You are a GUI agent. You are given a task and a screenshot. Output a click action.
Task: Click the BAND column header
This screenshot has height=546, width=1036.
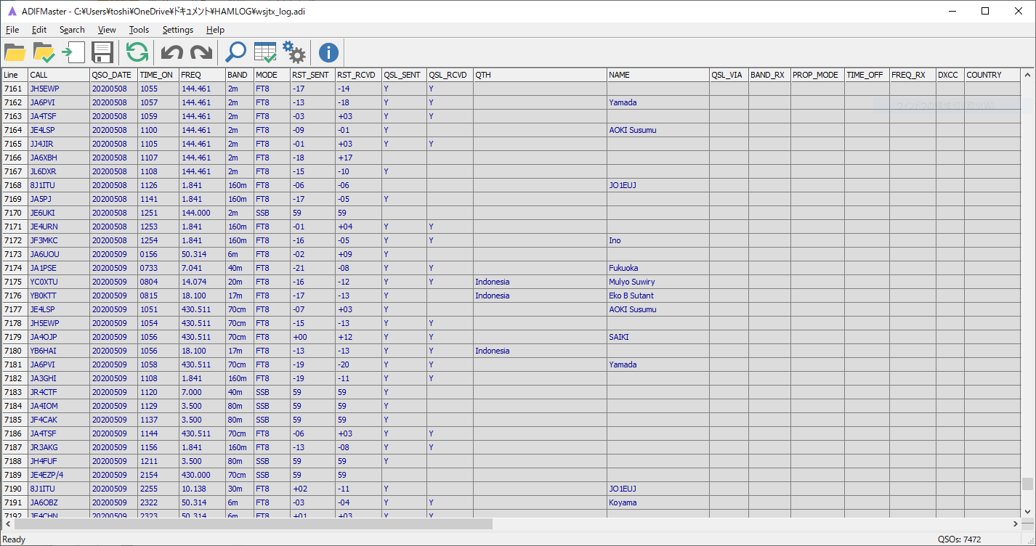tap(240, 75)
